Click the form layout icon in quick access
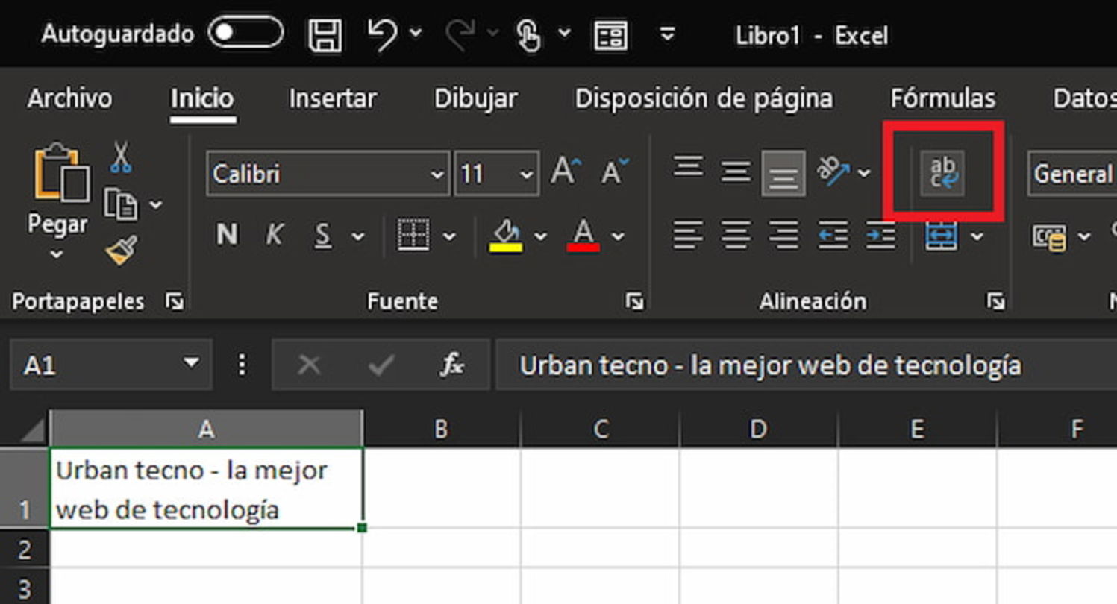The width and height of the screenshot is (1117, 604). tap(610, 35)
